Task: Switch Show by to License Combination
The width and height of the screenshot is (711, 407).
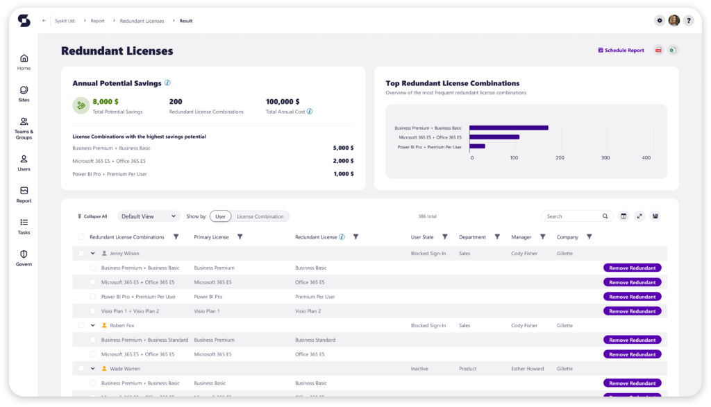Action: 260,216
